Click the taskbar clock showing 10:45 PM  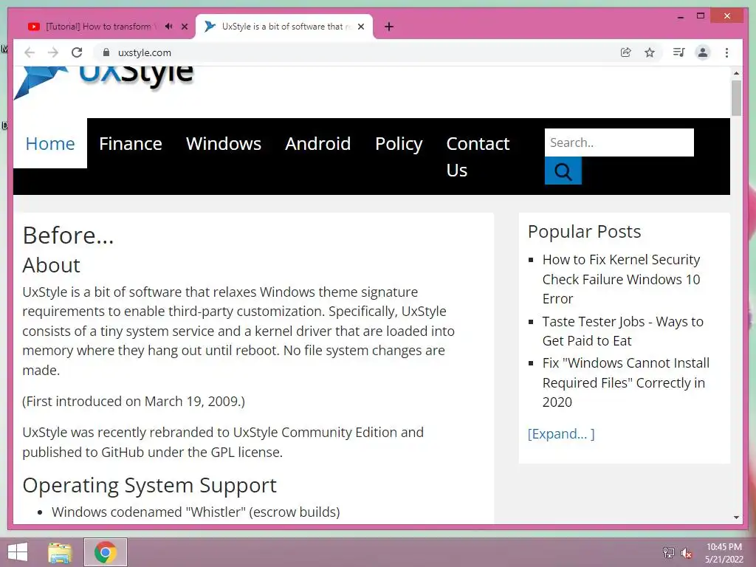724,553
